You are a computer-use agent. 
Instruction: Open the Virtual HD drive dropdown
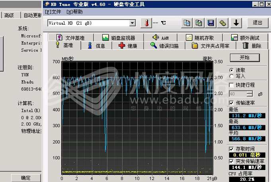[133, 23]
